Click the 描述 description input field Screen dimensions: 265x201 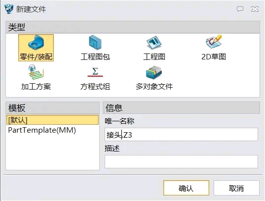[x=181, y=162]
